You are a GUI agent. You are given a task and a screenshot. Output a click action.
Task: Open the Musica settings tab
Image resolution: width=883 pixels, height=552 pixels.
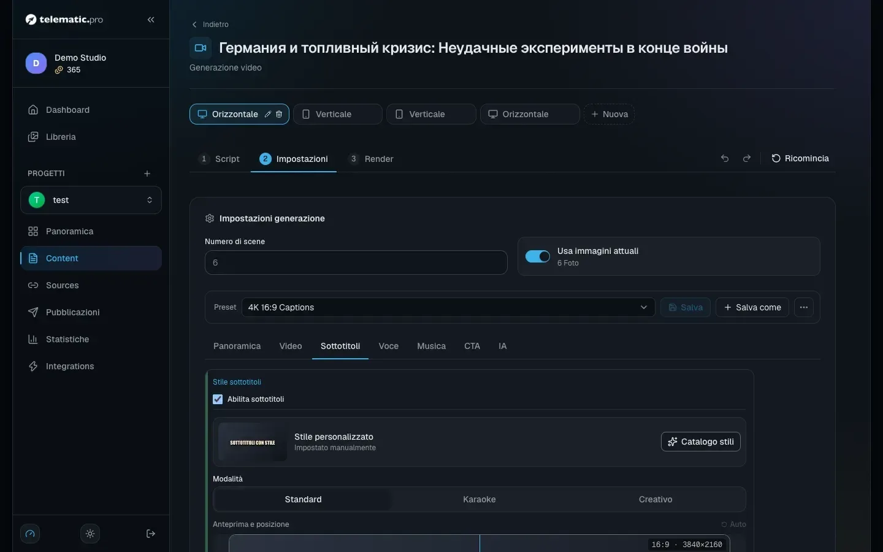tap(432, 346)
